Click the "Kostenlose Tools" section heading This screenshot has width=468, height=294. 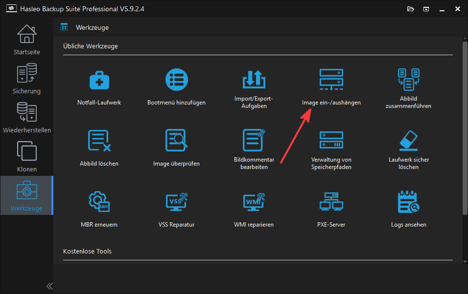click(x=87, y=252)
